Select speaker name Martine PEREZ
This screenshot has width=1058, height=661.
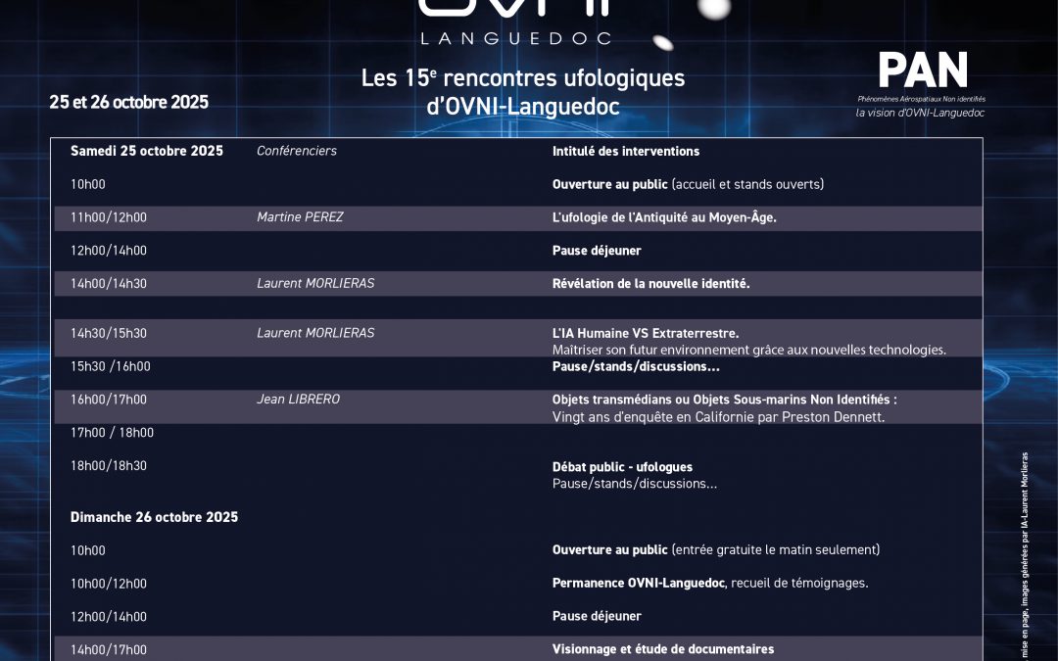tap(300, 217)
